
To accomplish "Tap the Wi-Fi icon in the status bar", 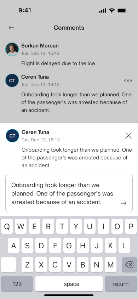I will point(112,11).
